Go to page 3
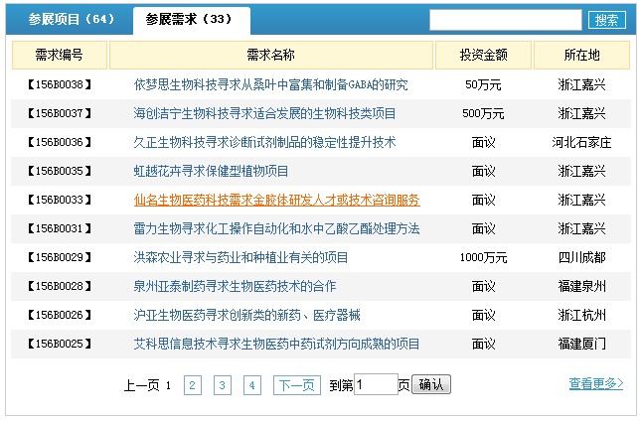Screen dimensions: 640x422 [x=223, y=385]
